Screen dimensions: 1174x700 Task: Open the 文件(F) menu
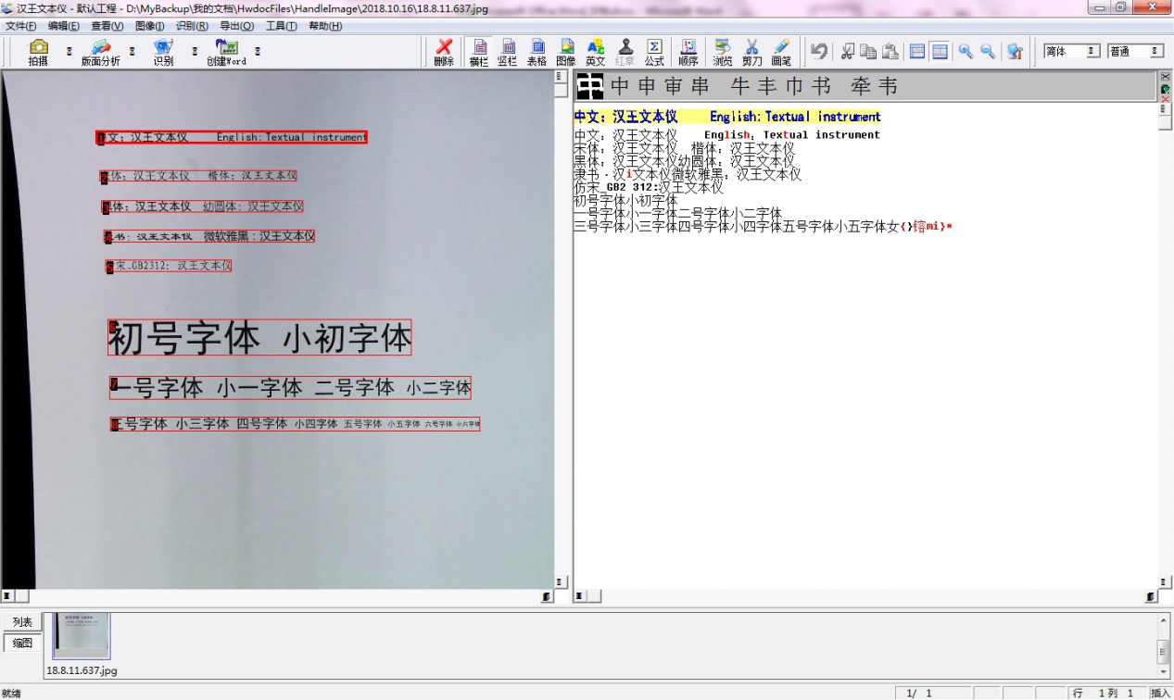(x=21, y=26)
